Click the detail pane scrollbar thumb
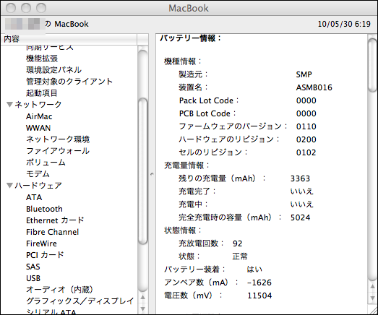The image size is (378, 315). (373, 65)
